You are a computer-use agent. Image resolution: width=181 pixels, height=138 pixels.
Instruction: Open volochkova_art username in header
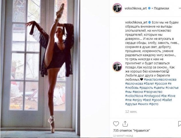136,8
